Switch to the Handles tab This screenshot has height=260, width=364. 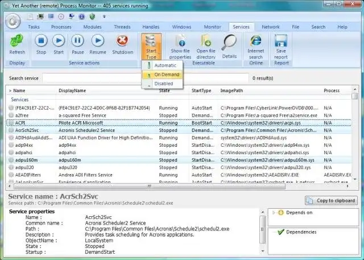[151, 27]
